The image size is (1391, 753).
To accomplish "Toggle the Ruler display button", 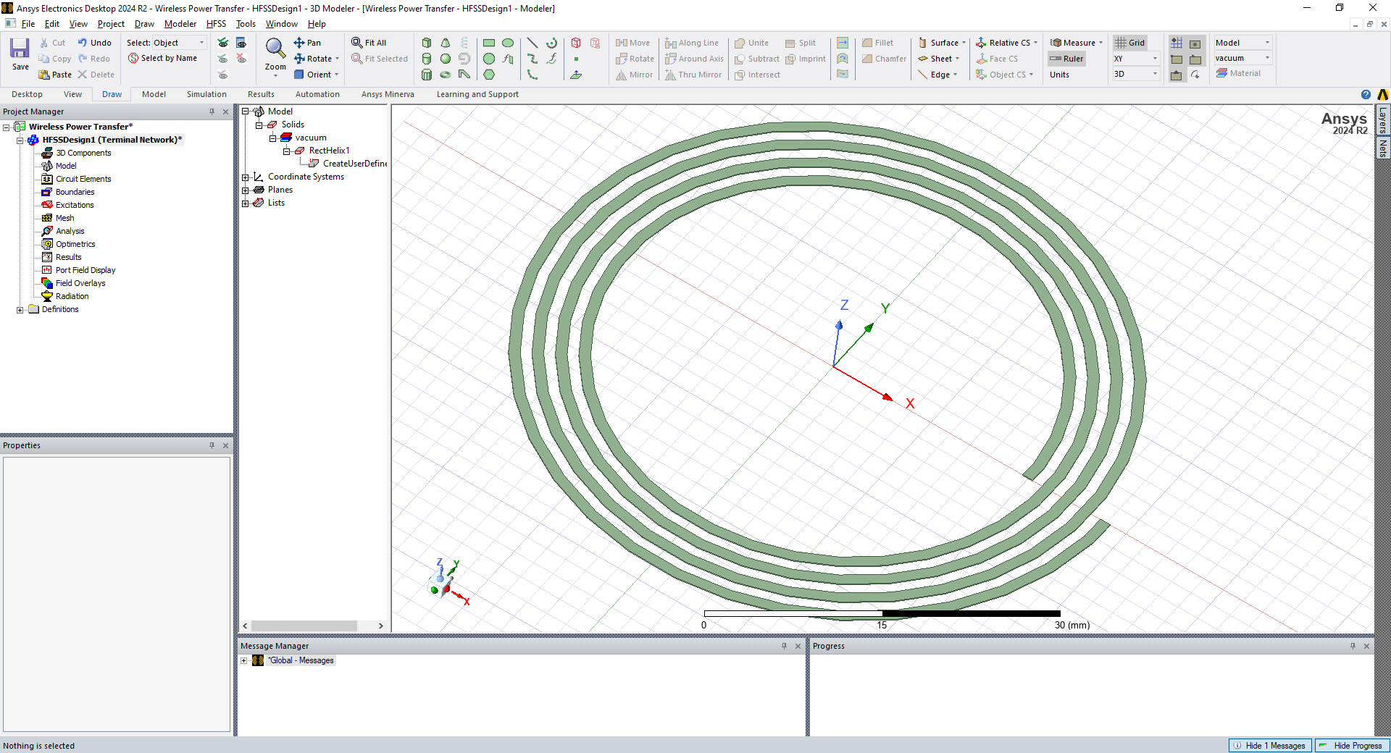I will (1066, 59).
